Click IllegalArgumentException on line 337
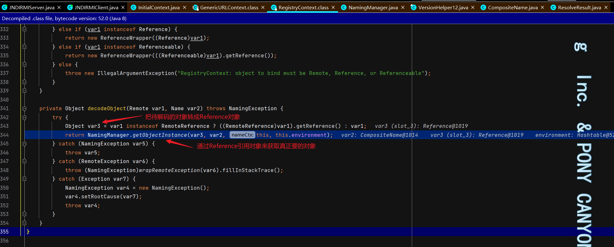Image resolution: width=614 pixels, height=247 pixels. pos(136,73)
